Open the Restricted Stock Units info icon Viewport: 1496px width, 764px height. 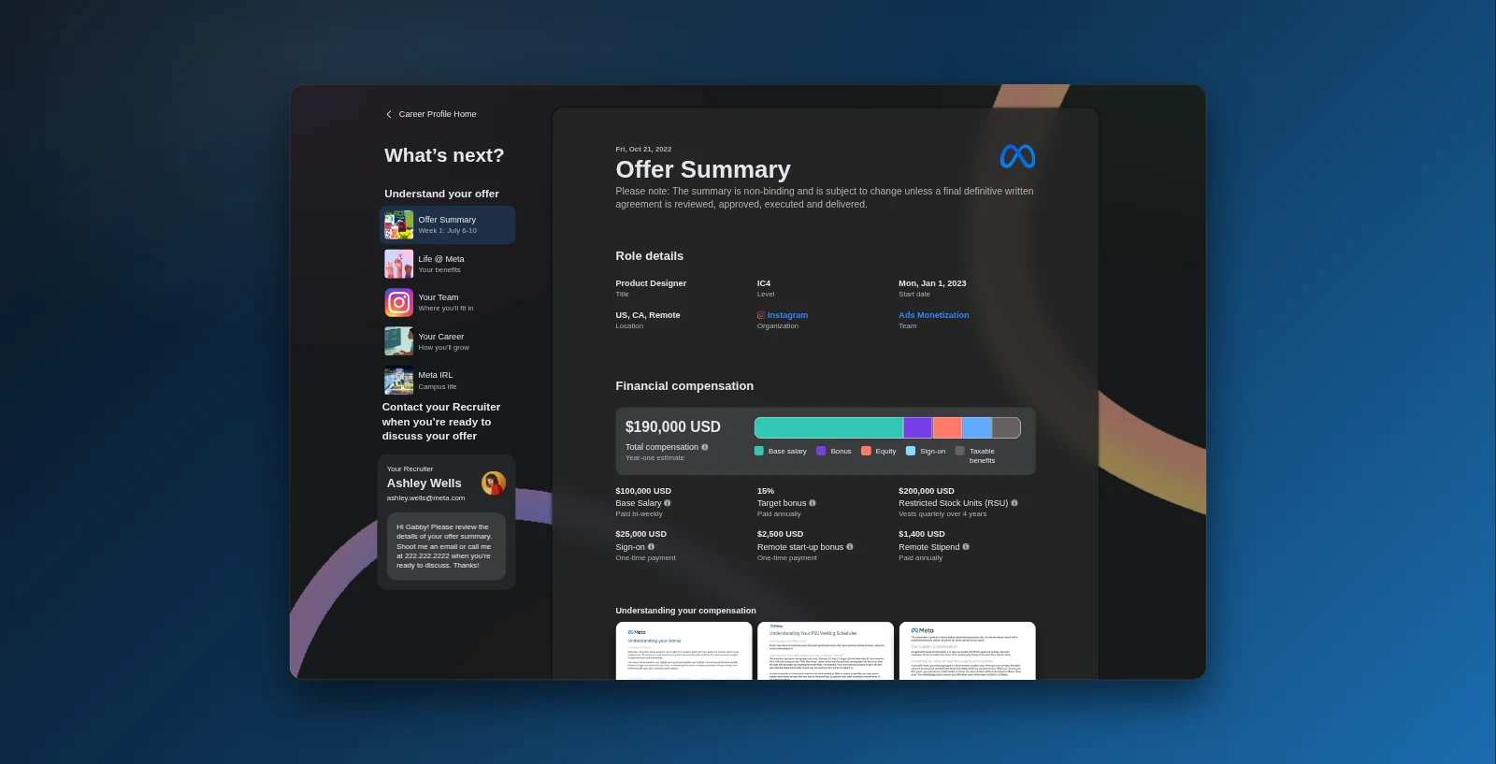pyautogui.click(x=1014, y=503)
